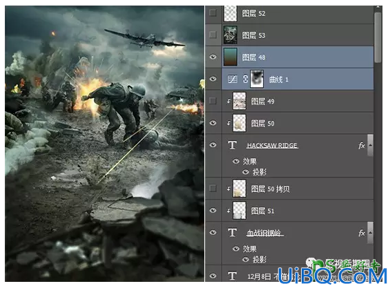Viewport: 388px width, 286px height.
Task: Collapse effects list of HACKSAW RIDGE layer
Action: pyautogui.click(x=370, y=145)
